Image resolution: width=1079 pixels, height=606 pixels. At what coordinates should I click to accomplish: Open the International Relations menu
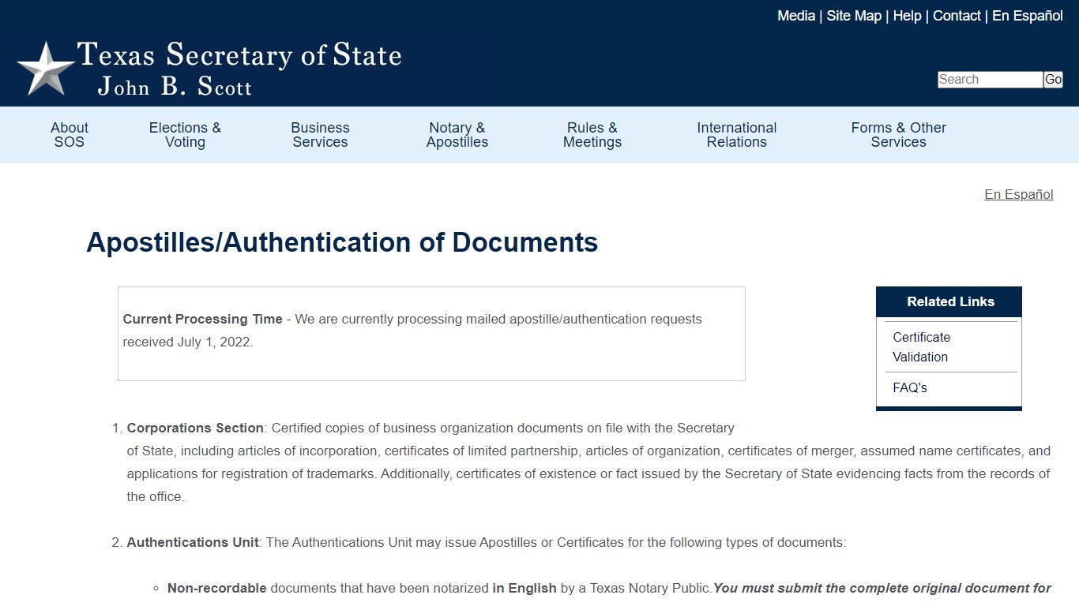click(737, 135)
